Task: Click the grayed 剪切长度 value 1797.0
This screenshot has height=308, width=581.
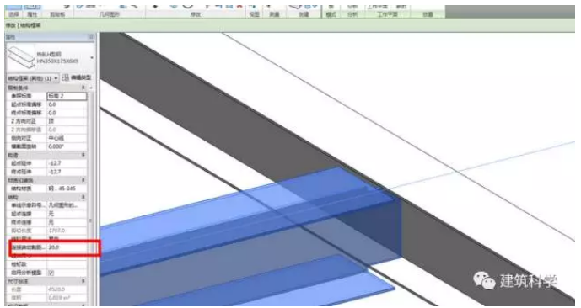Action: click(67, 231)
